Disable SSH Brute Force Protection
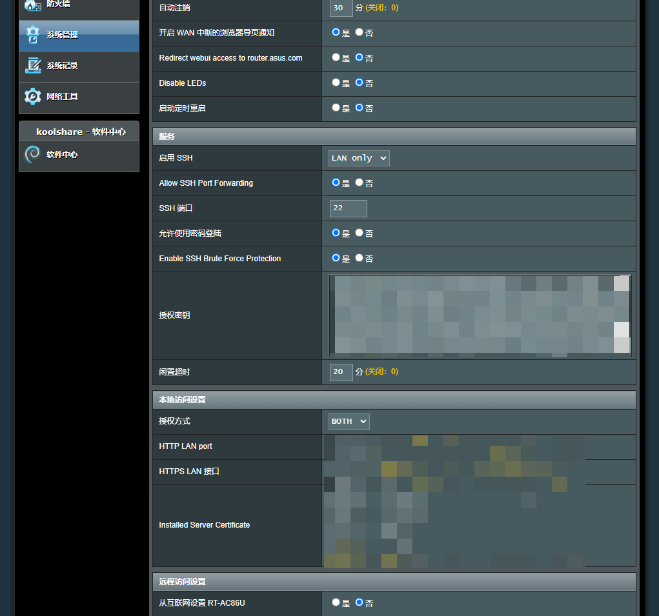Screen dimensions: 659x616 [x=360, y=258]
